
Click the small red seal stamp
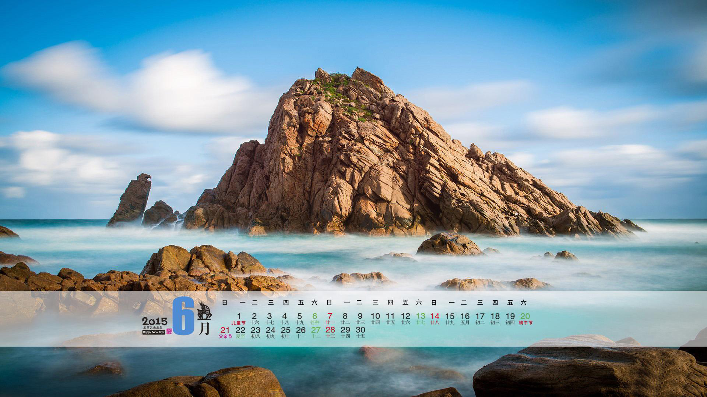click(169, 331)
